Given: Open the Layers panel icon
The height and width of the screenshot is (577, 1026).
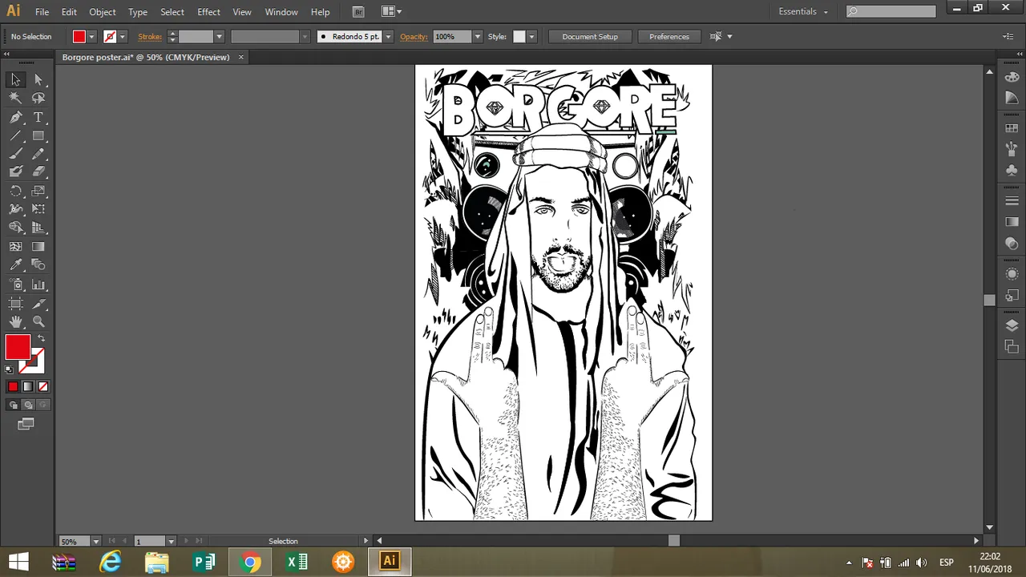Looking at the screenshot, I should click(1012, 325).
